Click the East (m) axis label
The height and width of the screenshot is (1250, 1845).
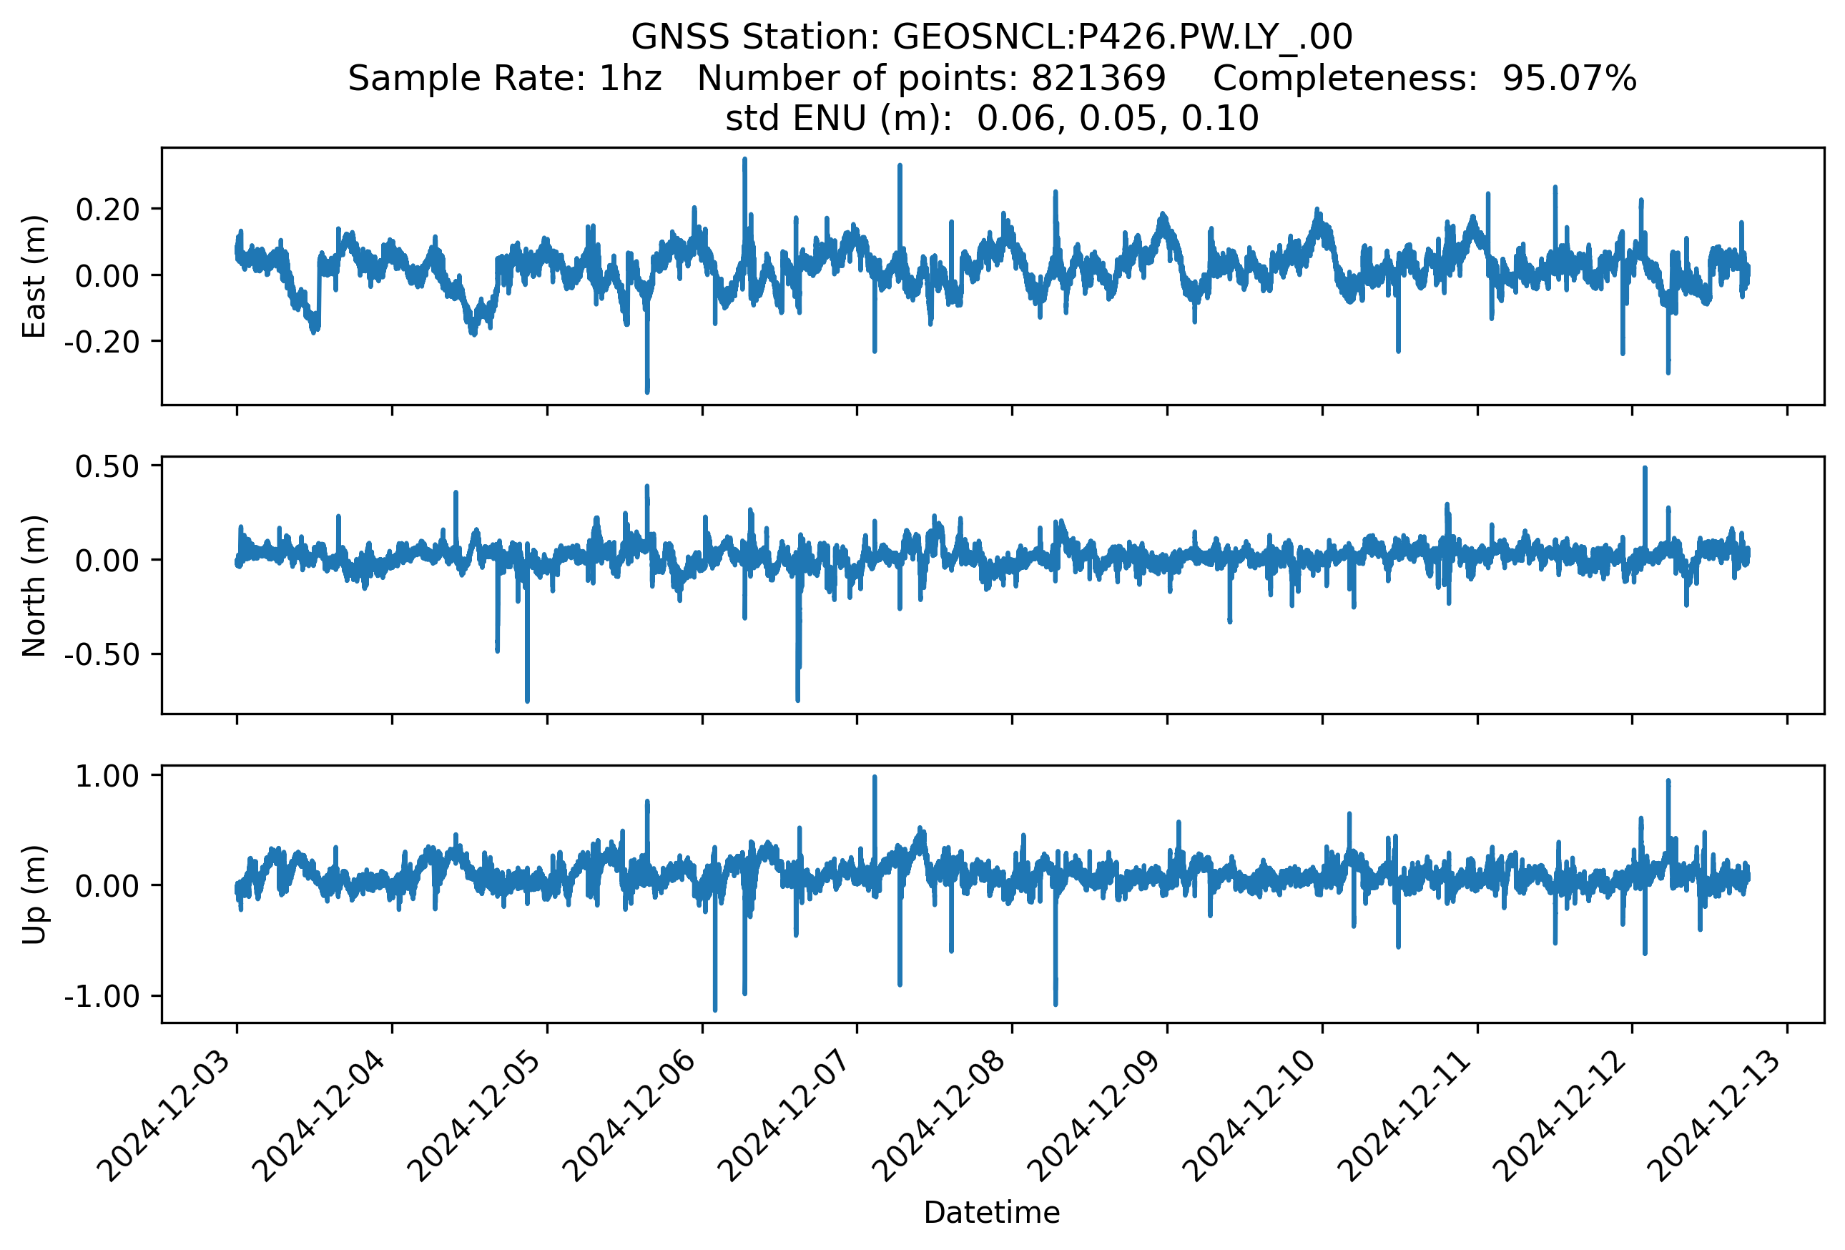[34, 276]
